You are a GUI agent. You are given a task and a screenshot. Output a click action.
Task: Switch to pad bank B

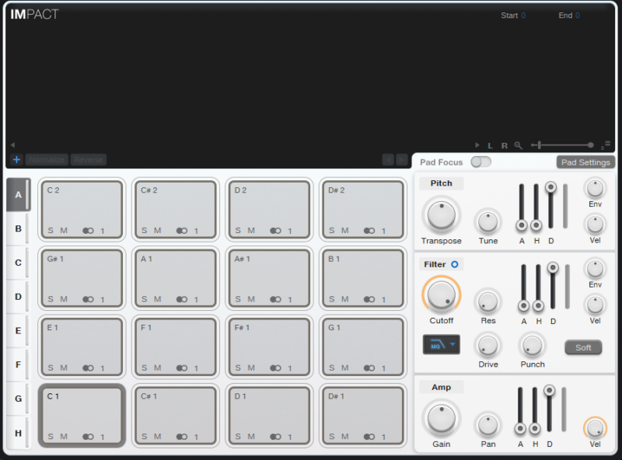[18, 229]
